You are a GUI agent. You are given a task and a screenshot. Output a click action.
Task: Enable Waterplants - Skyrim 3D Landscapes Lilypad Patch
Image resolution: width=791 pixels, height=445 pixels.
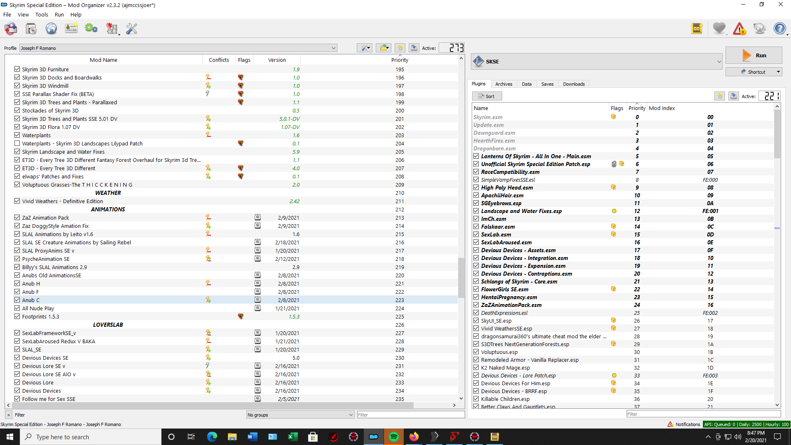point(17,143)
